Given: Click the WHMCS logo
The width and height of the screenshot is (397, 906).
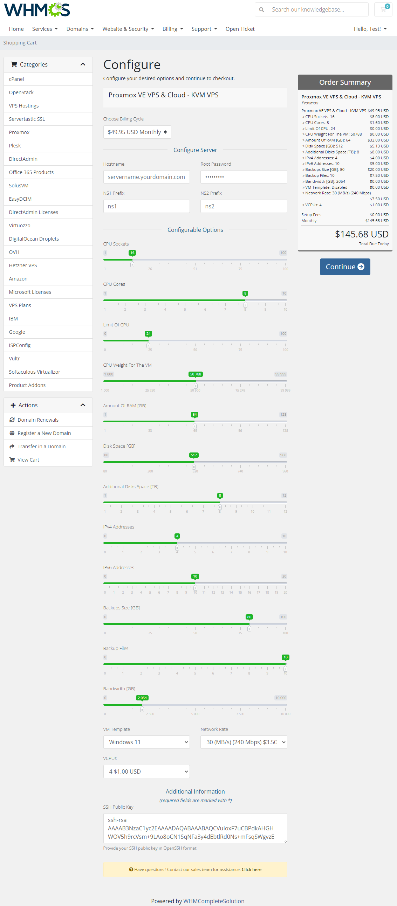Looking at the screenshot, I should point(36,9).
